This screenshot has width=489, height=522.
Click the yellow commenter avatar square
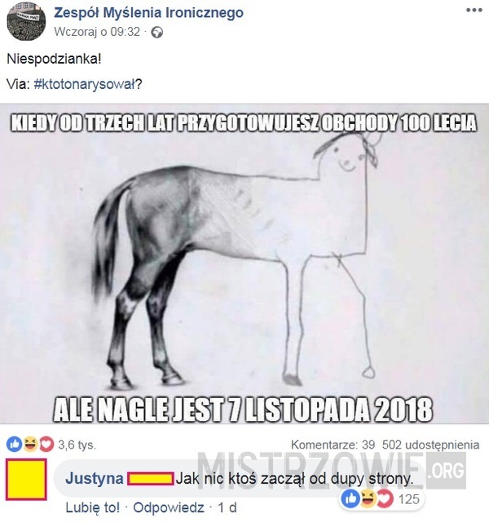click(x=26, y=480)
